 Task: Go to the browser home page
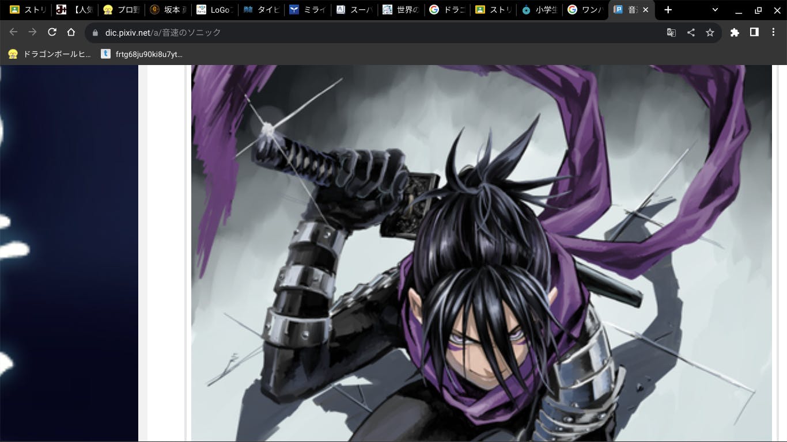[71, 32]
